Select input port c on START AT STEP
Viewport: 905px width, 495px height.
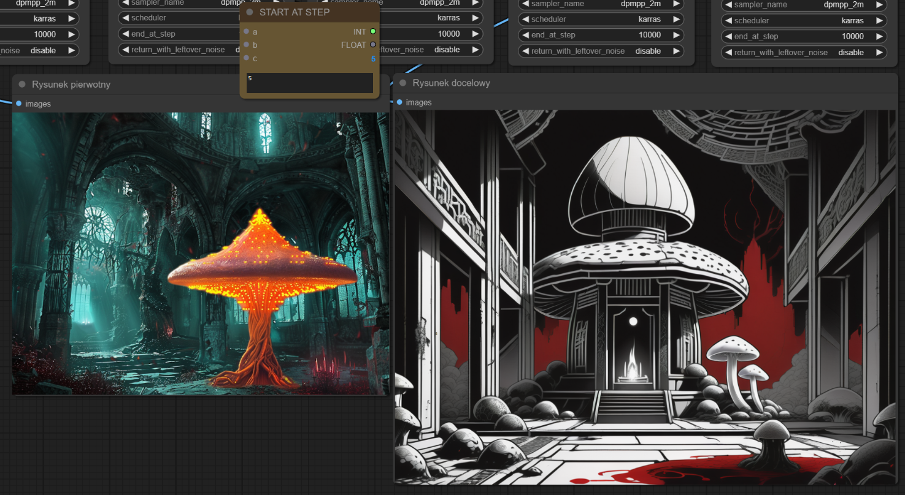pyautogui.click(x=246, y=58)
